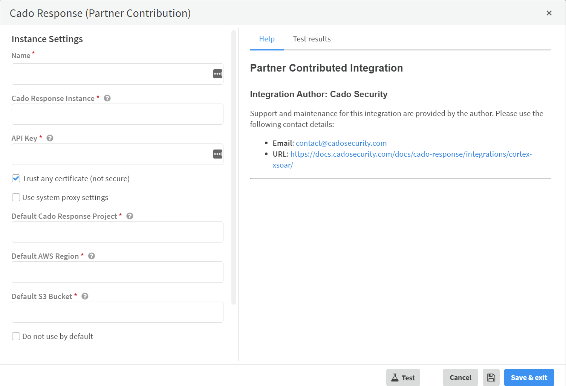Viewport: 566px width, 386px height.
Task: Show help for Default AWS Region
Action: pos(92,256)
